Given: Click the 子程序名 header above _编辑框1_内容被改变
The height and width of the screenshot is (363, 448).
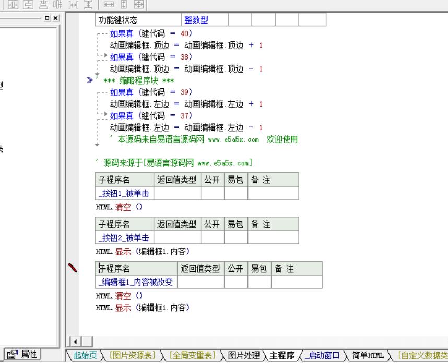Looking at the screenshot, I should coord(136,268).
